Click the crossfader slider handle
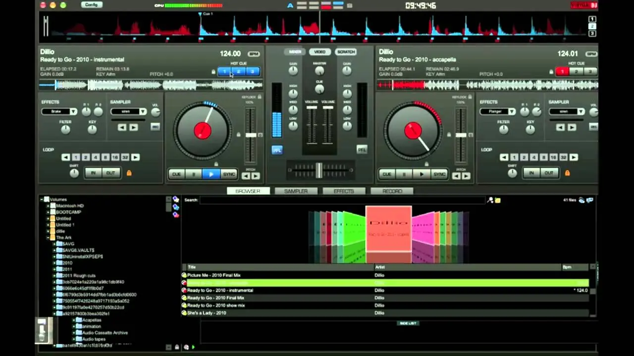The width and height of the screenshot is (634, 356). tap(319, 170)
